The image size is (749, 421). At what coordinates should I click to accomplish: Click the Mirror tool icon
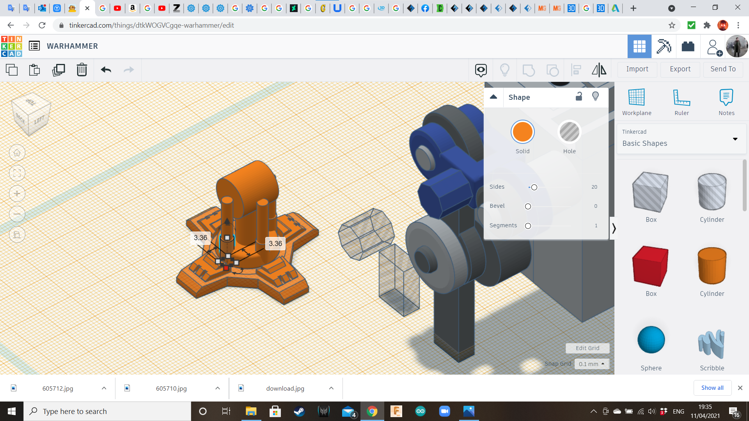[x=599, y=70]
